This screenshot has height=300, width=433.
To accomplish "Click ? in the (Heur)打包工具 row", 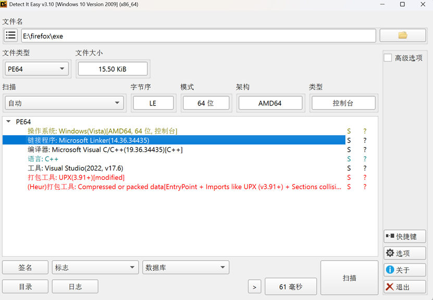I will (365, 187).
